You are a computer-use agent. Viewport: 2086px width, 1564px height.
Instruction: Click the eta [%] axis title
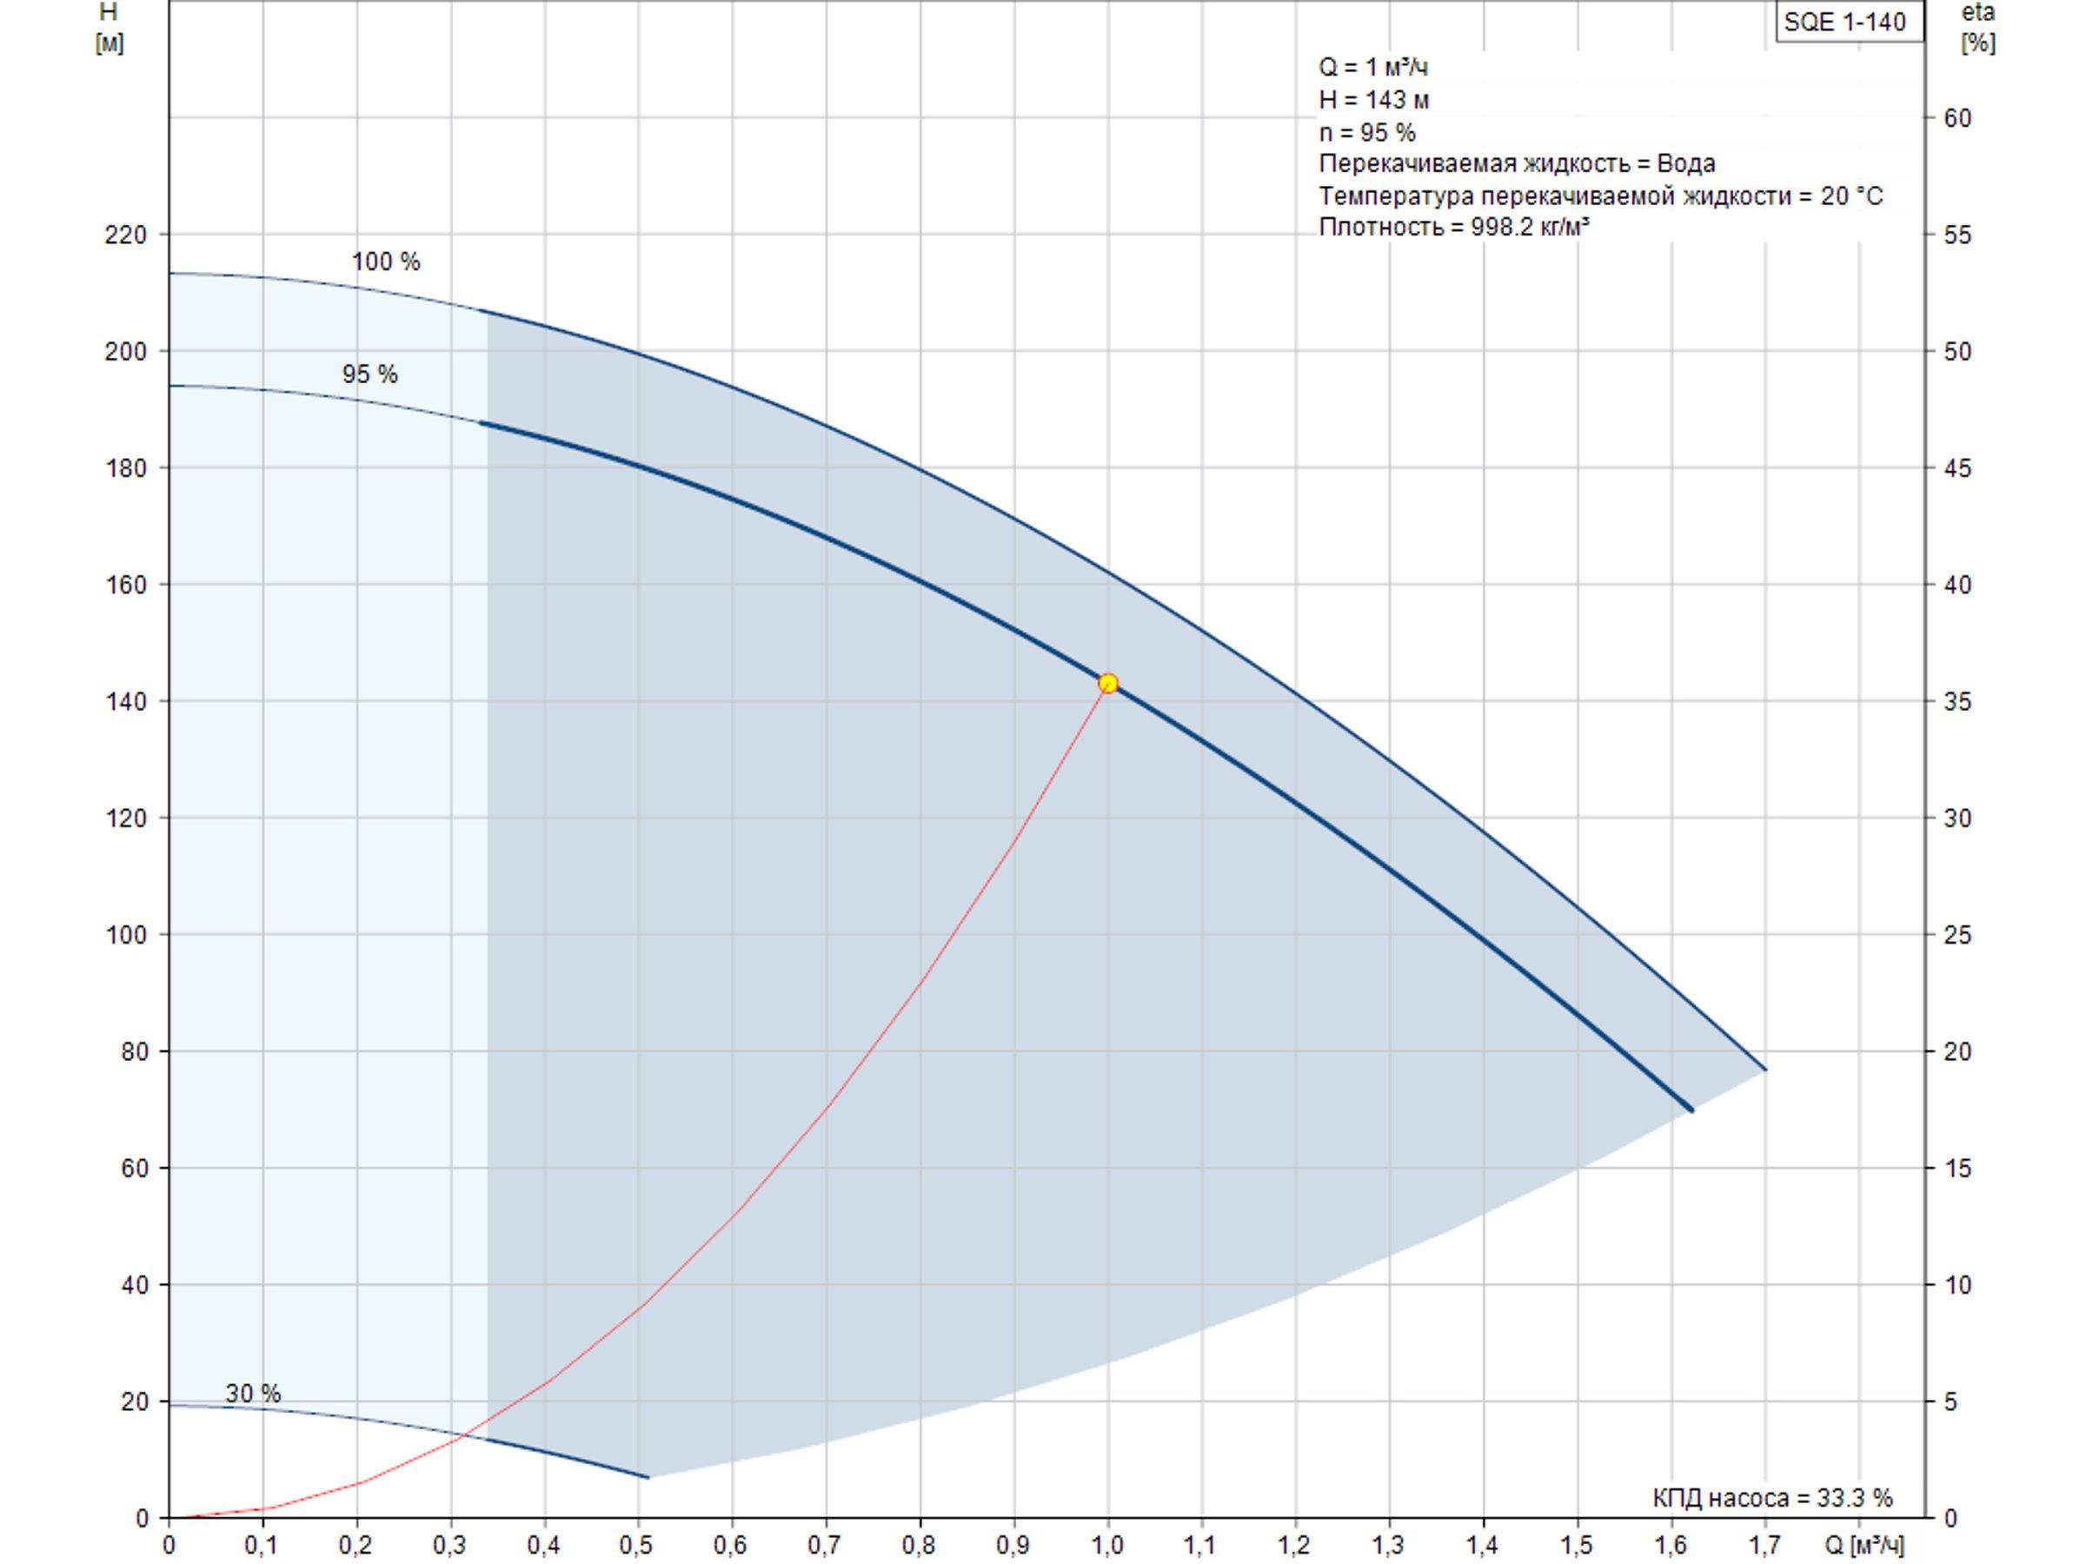pyautogui.click(x=1977, y=27)
